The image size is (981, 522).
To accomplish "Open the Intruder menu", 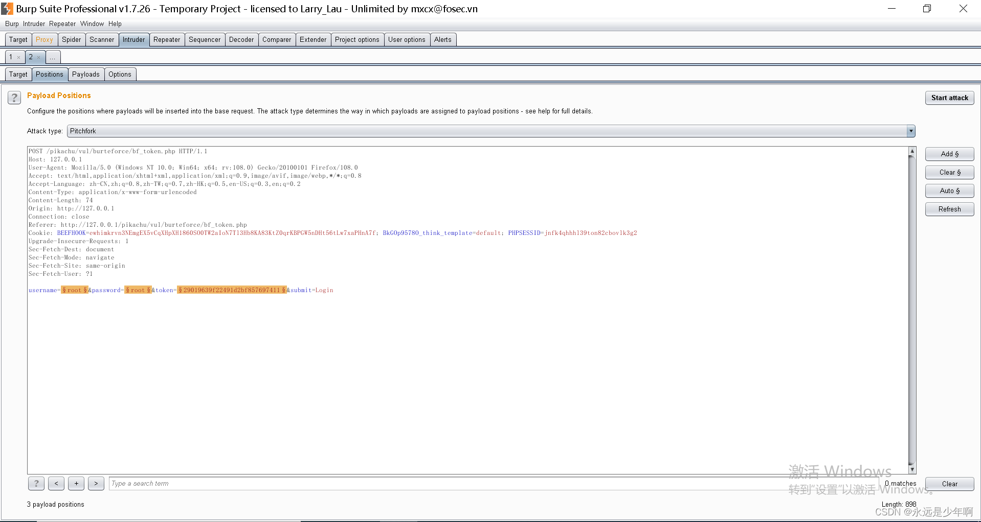I will click(x=34, y=24).
